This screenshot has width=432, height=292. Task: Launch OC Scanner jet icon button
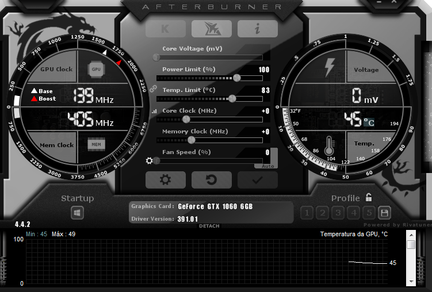point(212,29)
